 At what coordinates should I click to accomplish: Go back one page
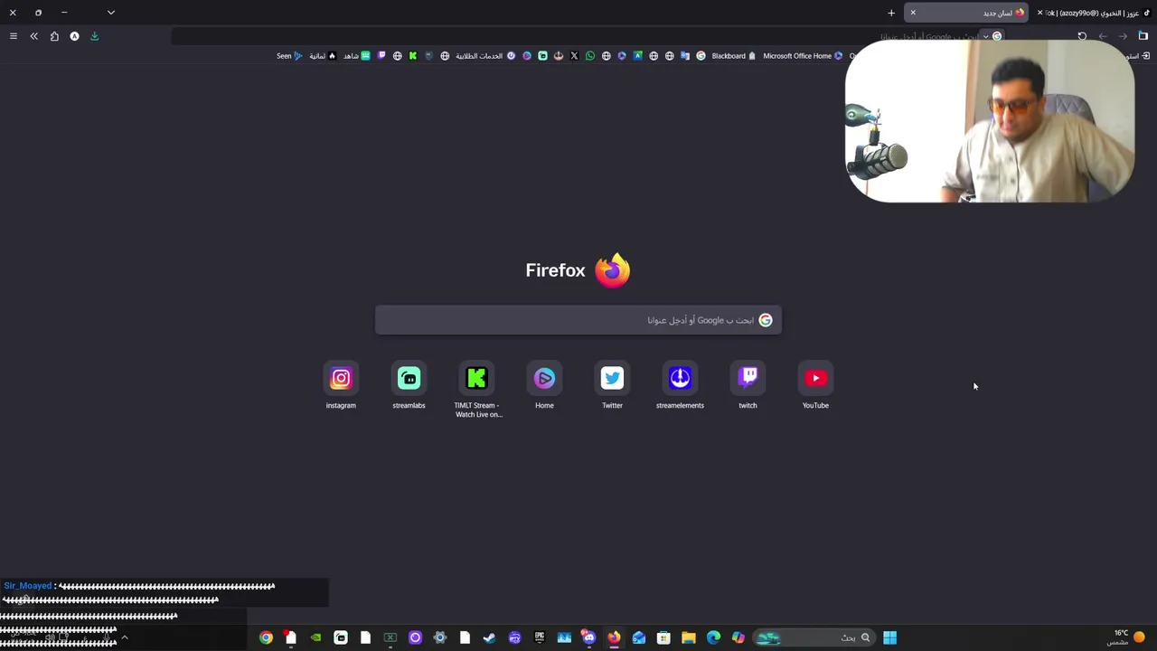[1103, 36]
